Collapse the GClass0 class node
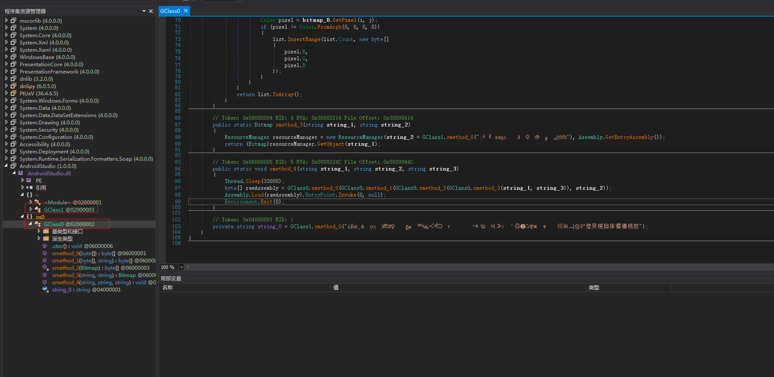 point(30,224)
